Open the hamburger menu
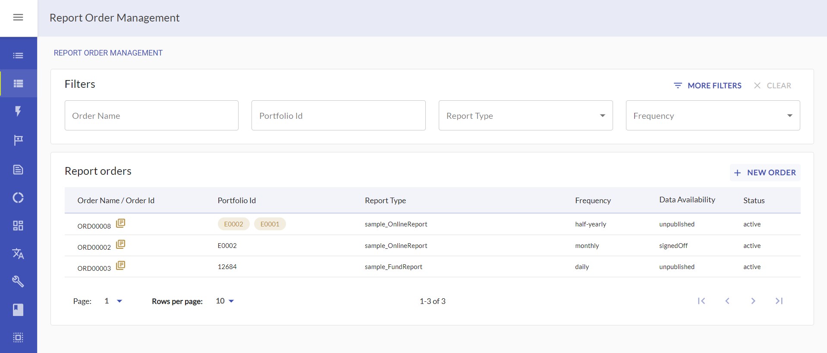This screenshot has width=827, height=353. 18,18
